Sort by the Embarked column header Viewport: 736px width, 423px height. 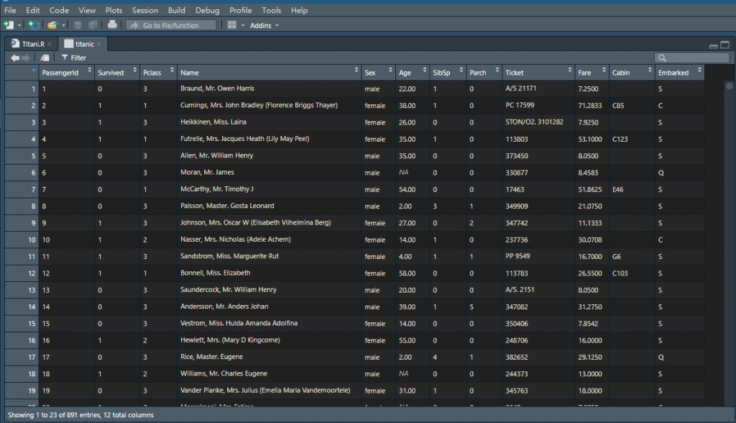(680, 73)
